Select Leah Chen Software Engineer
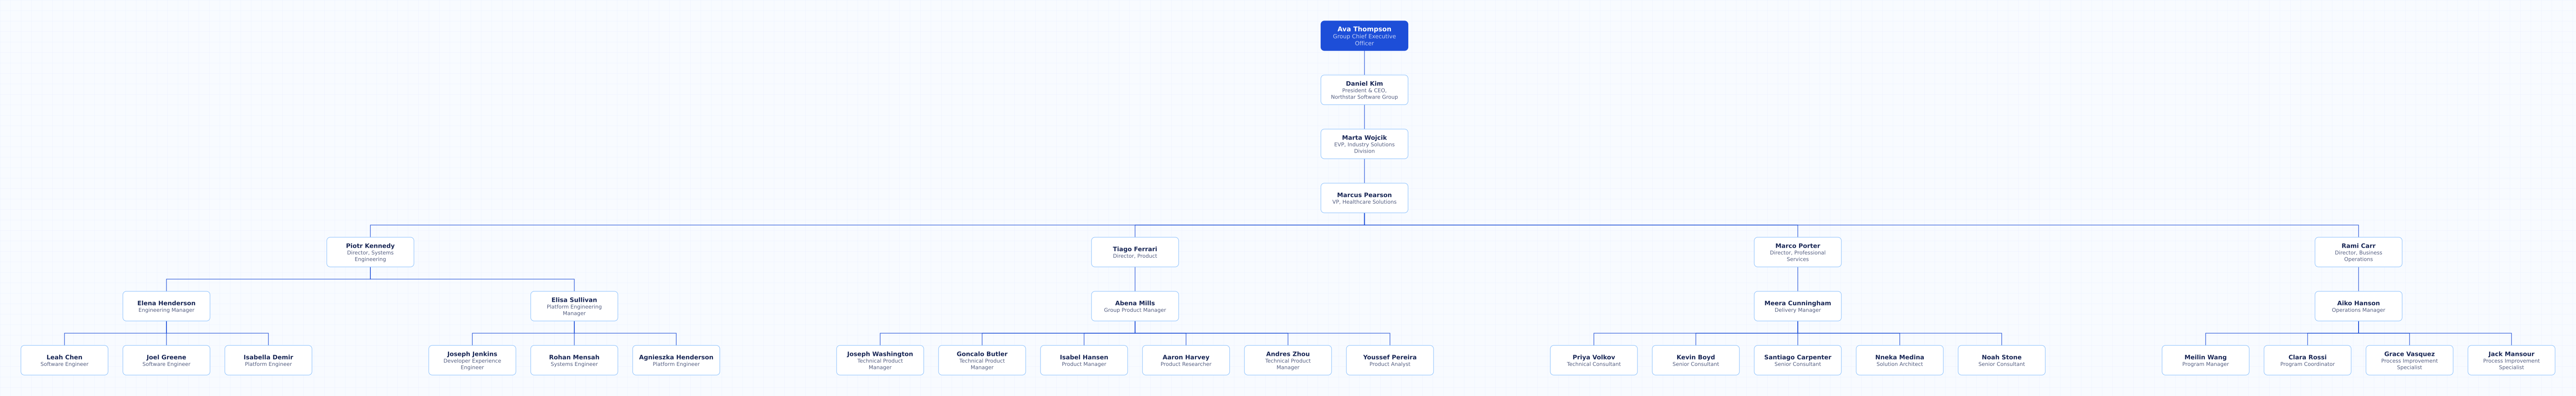 [x=64, y=360]
